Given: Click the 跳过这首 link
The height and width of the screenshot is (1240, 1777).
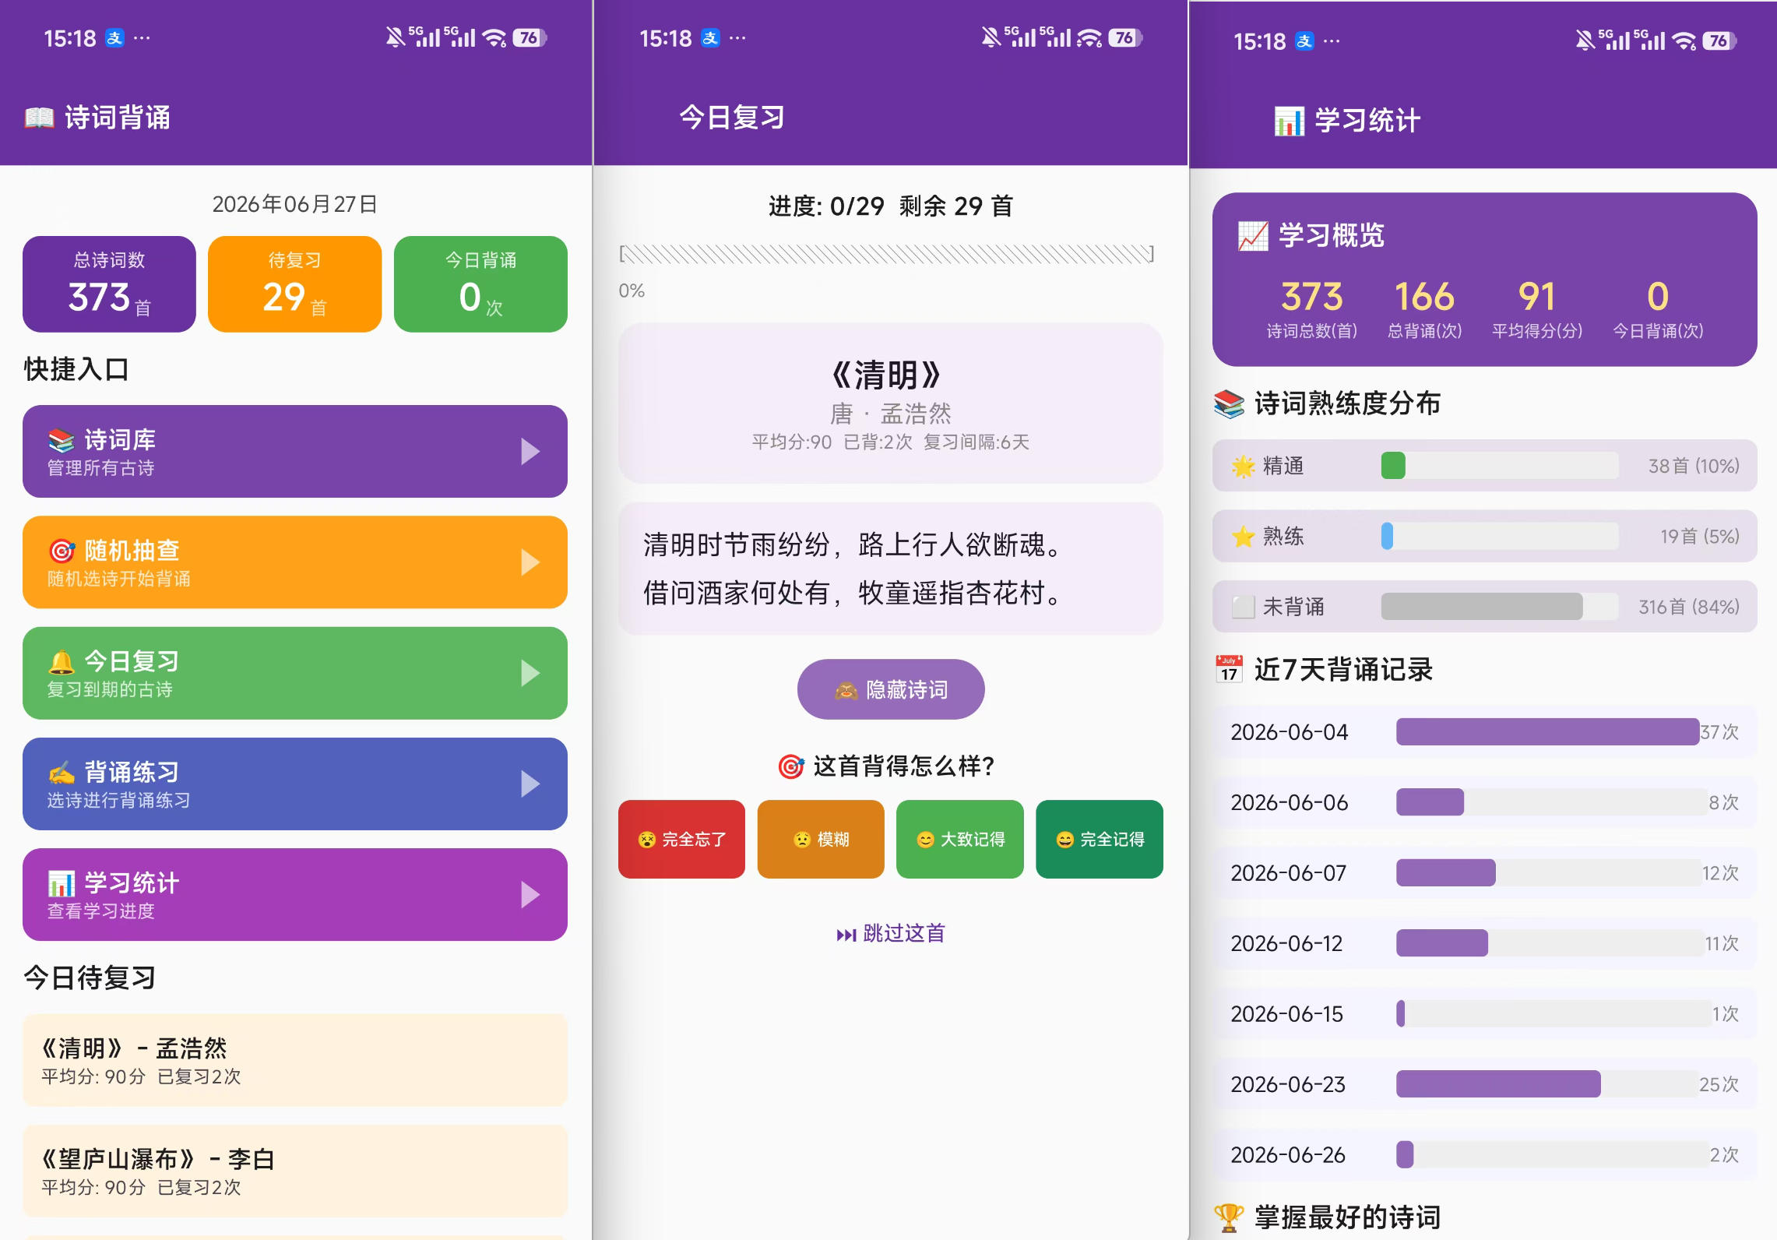Looking at the screenshot, I should tap(891, 934).
